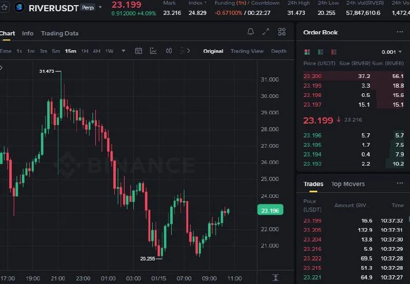Click ask price 23.200 in order book
The width and height of the screenshot is (410, 284).
[x=313, y=76]
